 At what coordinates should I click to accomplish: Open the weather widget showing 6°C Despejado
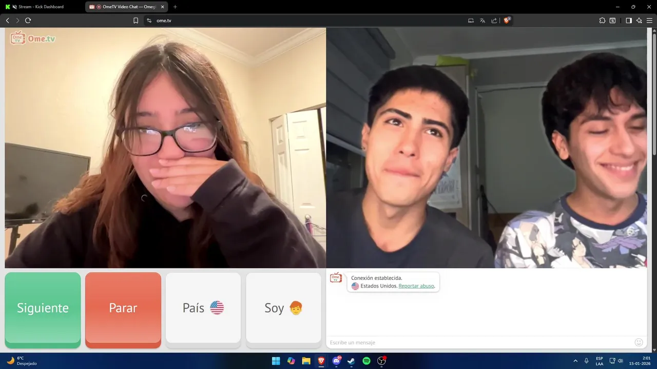[22, 361]
